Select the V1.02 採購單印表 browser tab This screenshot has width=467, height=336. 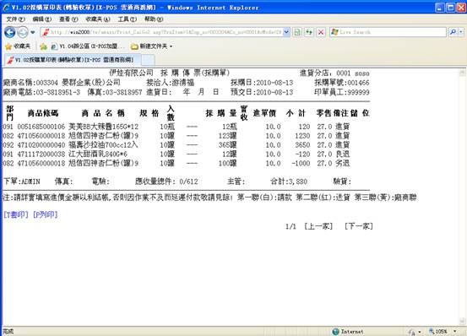point(71,60)
